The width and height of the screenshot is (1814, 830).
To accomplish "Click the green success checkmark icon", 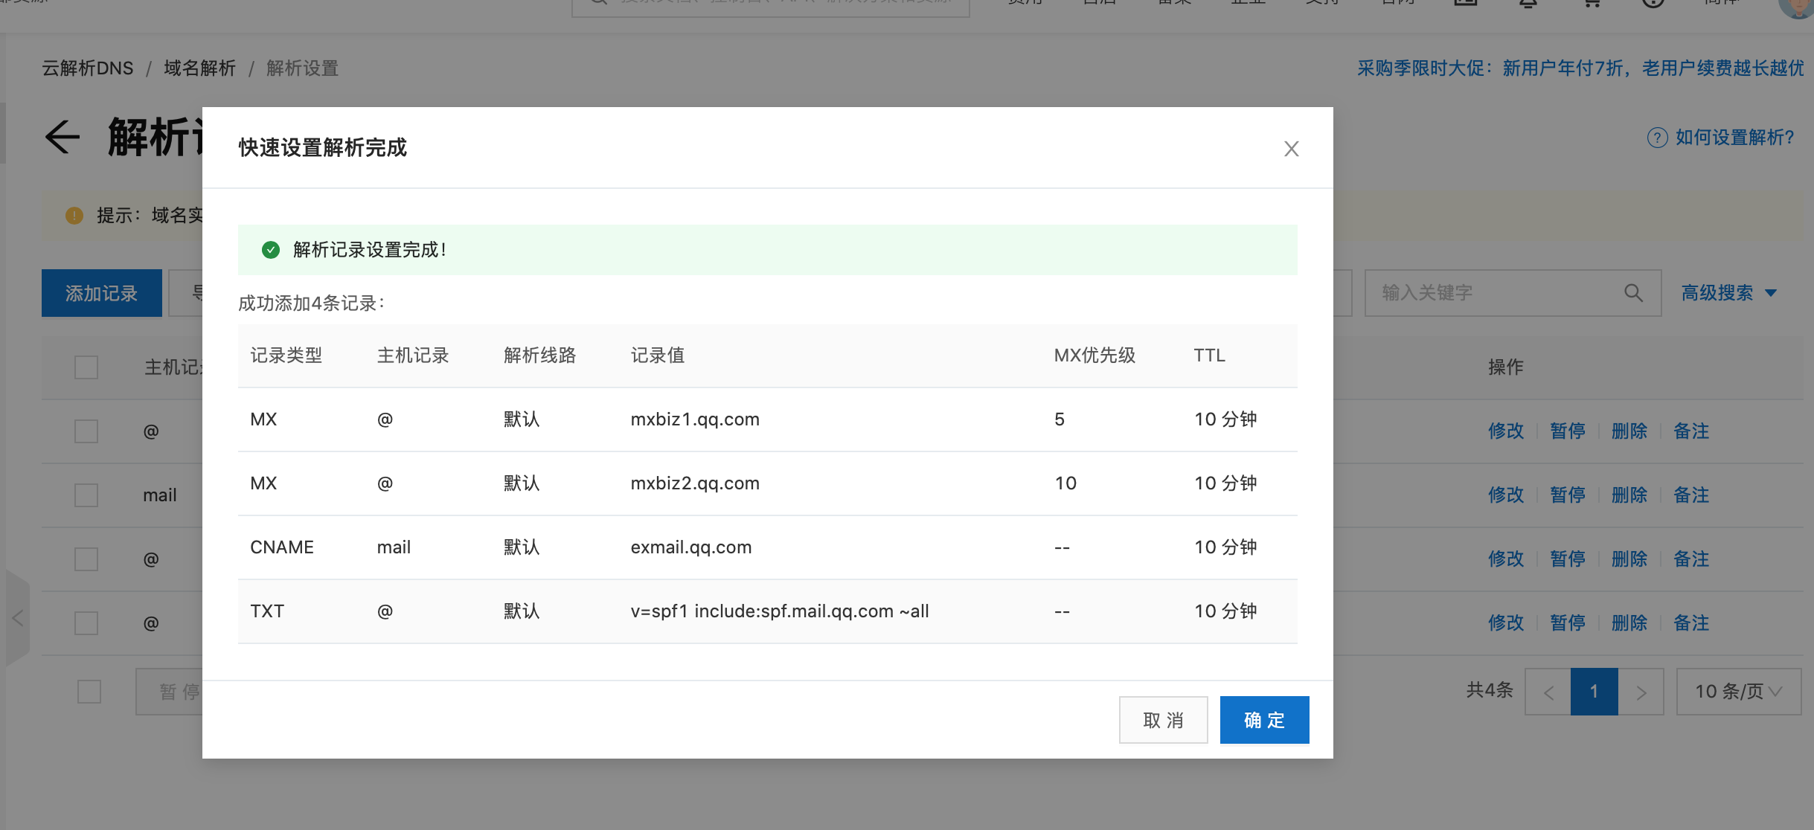I will pyautogui.click(x=271, y=250).
